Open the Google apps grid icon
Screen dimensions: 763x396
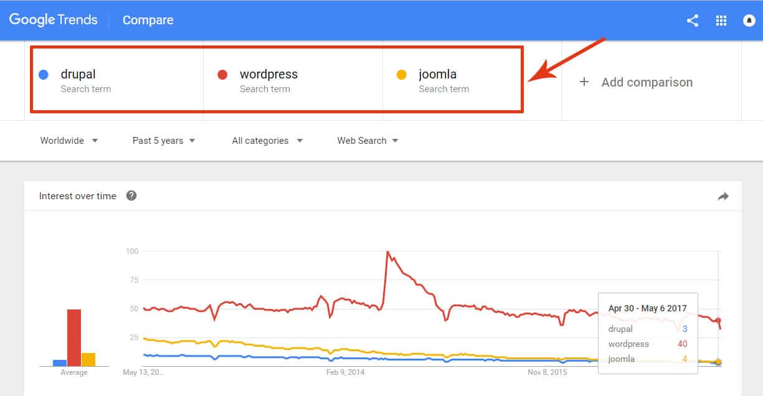pos(721,21)
